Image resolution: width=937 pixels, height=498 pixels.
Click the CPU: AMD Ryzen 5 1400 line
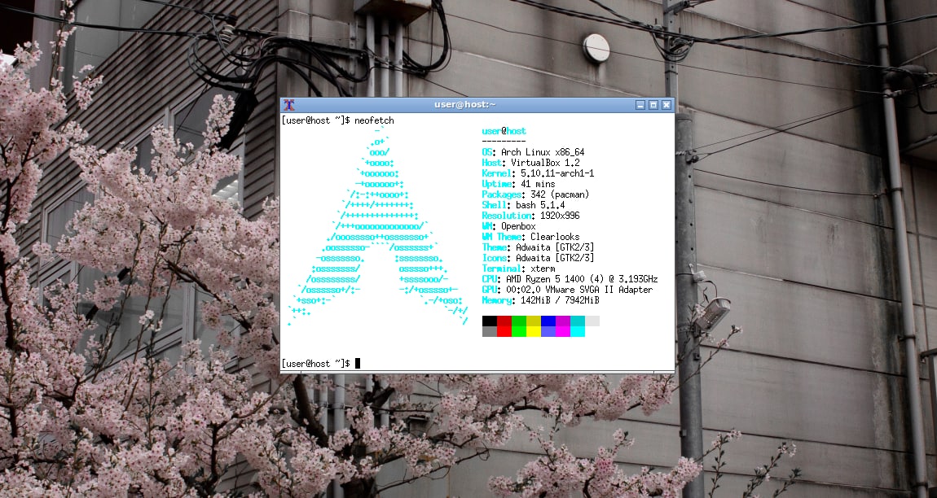tap(570, 279)
